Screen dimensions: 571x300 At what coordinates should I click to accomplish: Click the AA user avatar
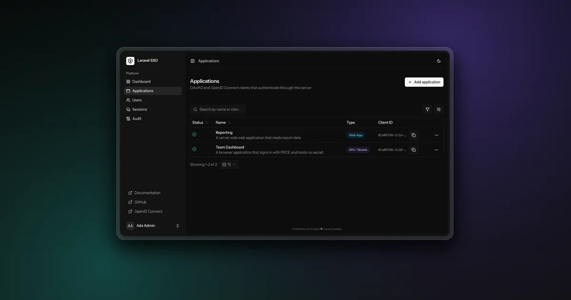(130, 226)
